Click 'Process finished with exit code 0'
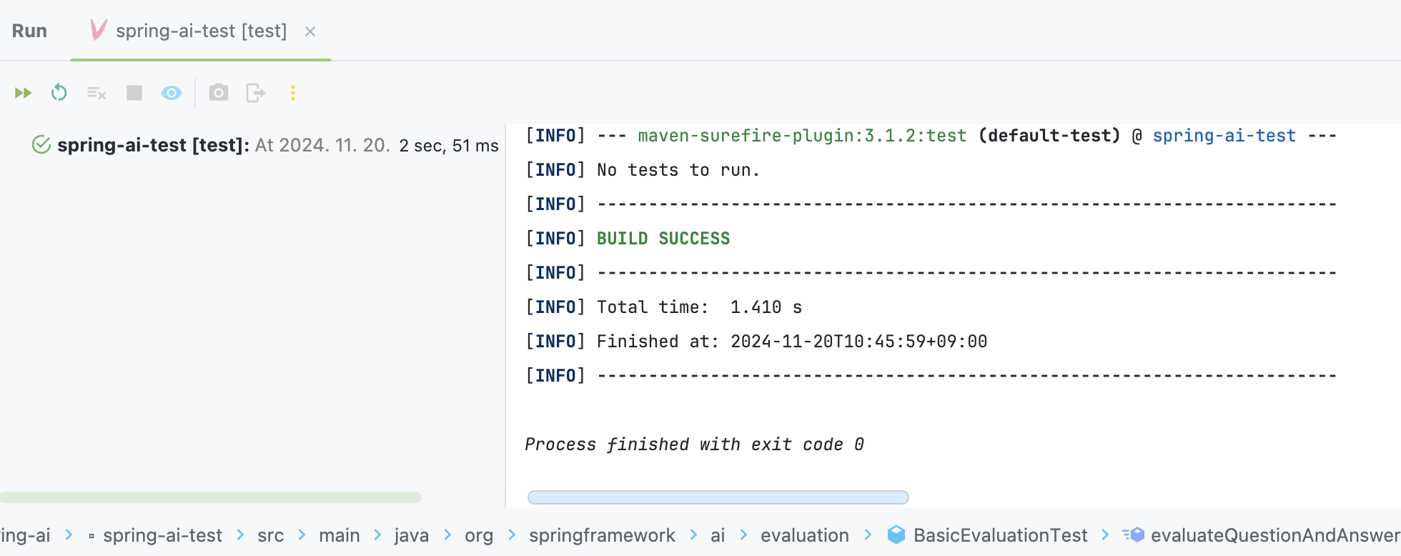This screenshot has height=556, width=1401. tap(694, 445)
